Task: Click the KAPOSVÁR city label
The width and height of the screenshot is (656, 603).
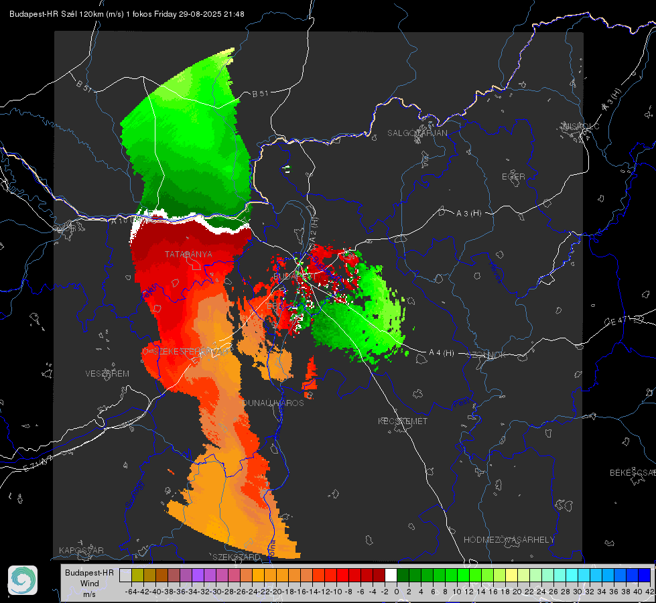Action: coord(81,550)
